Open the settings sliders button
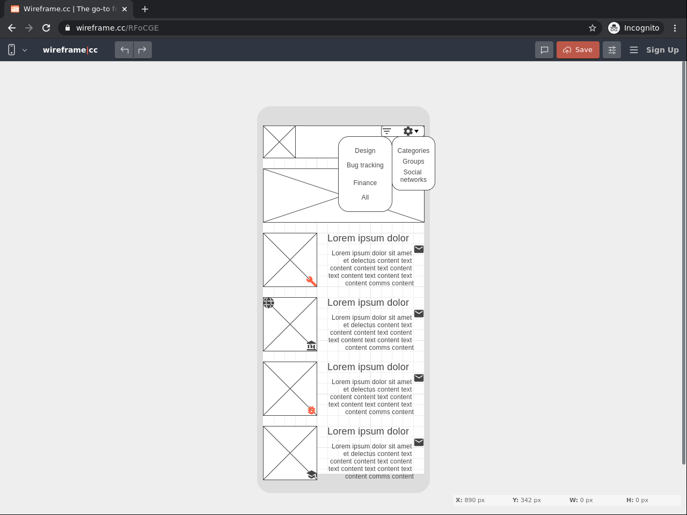 click(x=612, y=50)
